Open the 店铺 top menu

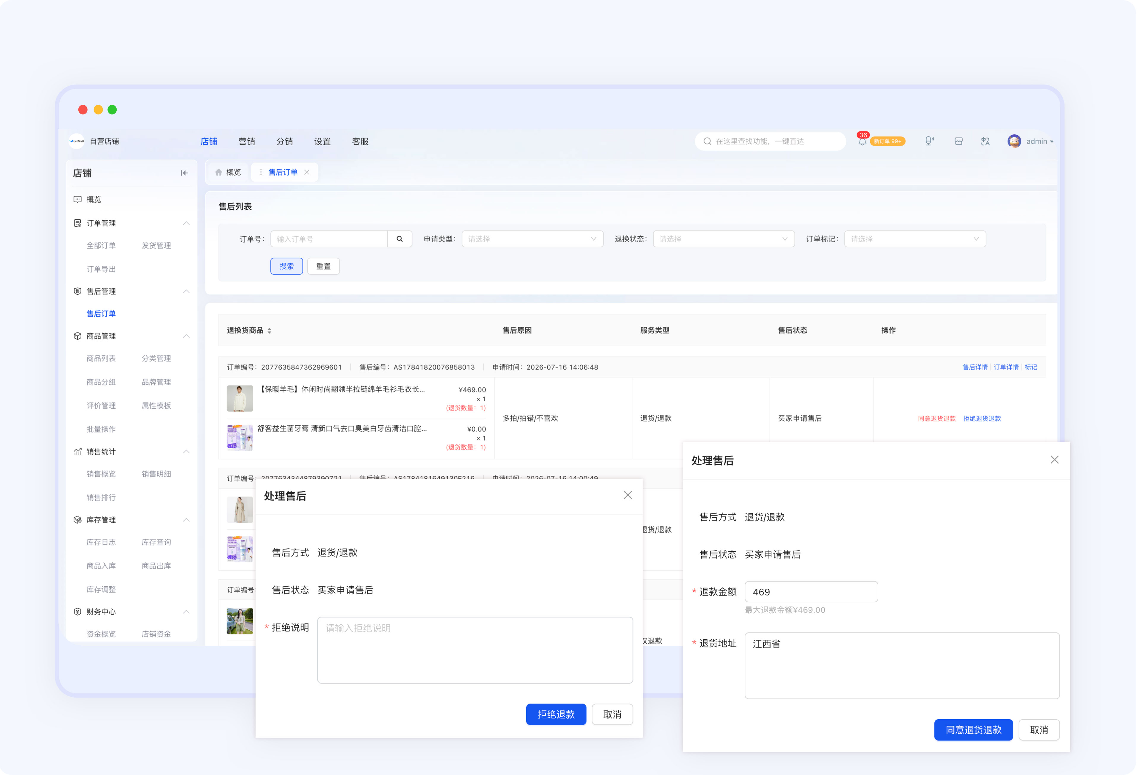(209, 141)
